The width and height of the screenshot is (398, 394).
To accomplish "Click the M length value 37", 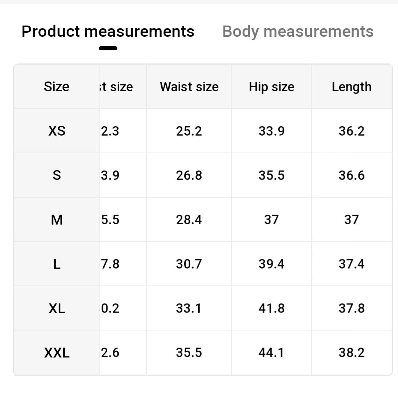I will tap(351, 220).
